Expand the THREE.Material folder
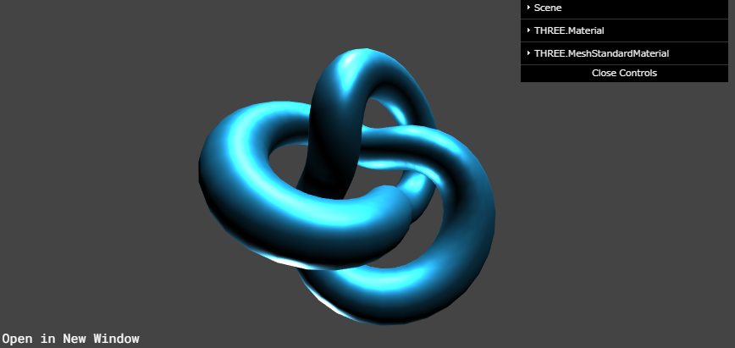The height and width of the screenshot is (348, 735). tap(624, 30)
